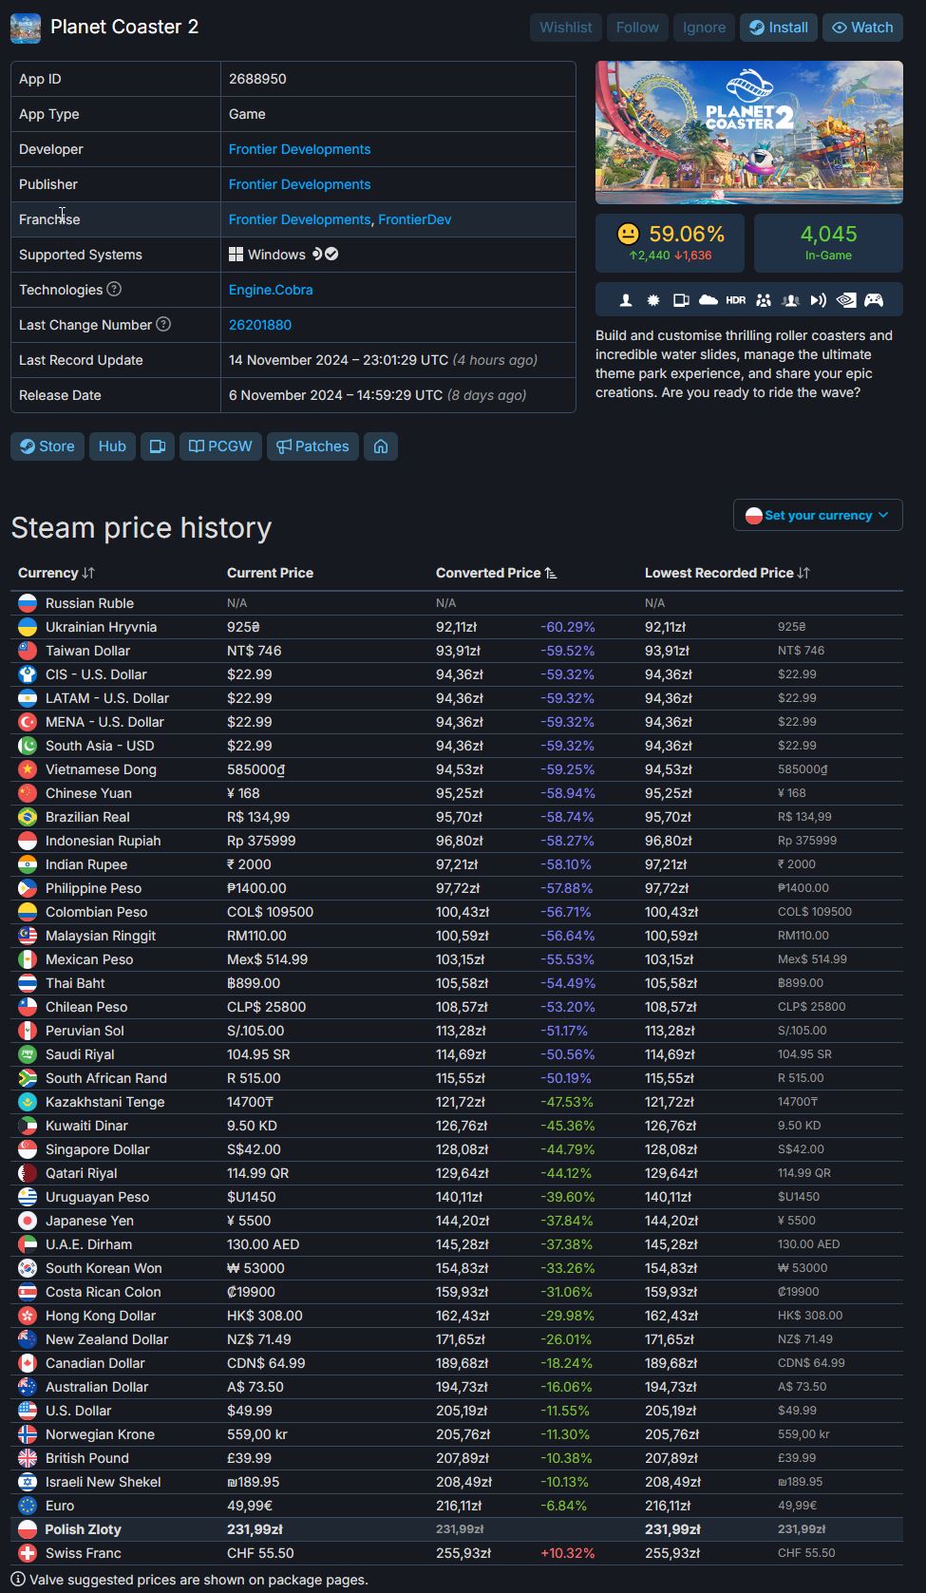Viewport: 926px width, 1593px height.
Task: Click the Japanese flag icon
Action: tap(28, 1221)
